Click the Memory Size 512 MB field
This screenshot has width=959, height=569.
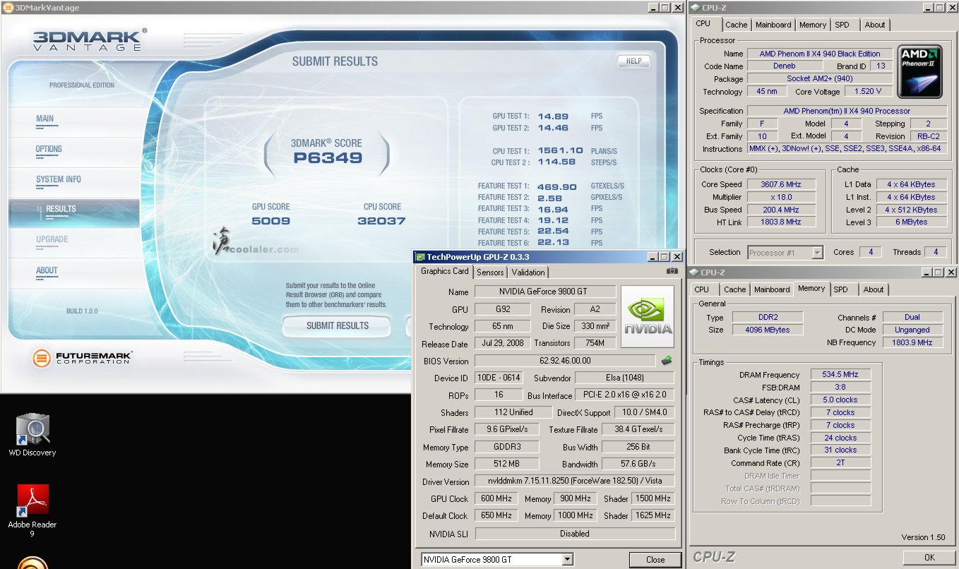click(506, 465)
